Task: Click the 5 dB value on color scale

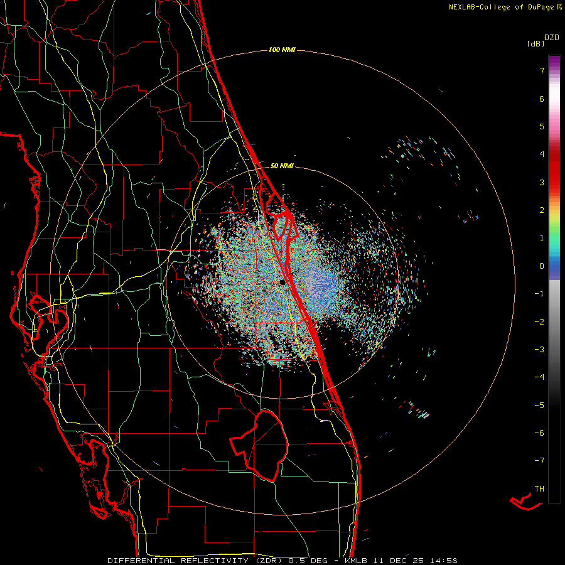Action: click(542, 126)
